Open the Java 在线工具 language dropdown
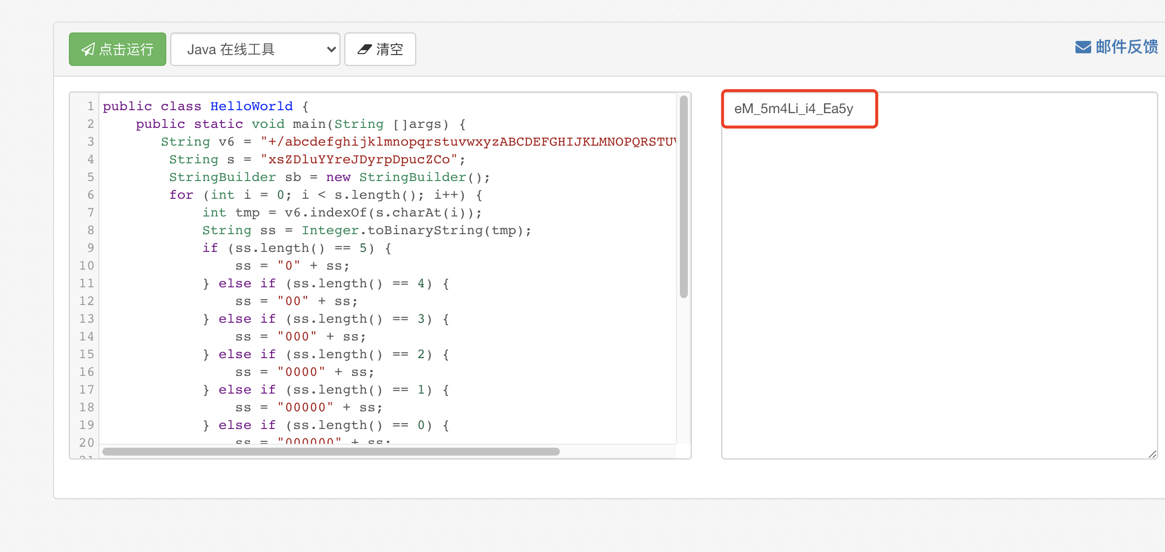Screen dimensions: 1165x552 coord(255,49)
